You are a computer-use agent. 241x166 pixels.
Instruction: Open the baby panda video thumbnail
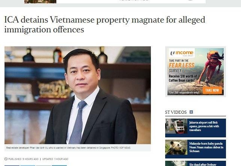pyautogui.click(x=176, y=147)
